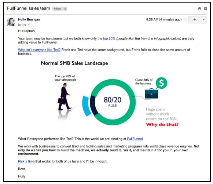Expand the 'to me' recipient details
213x184 pixels.
click(x=29, y=25)
